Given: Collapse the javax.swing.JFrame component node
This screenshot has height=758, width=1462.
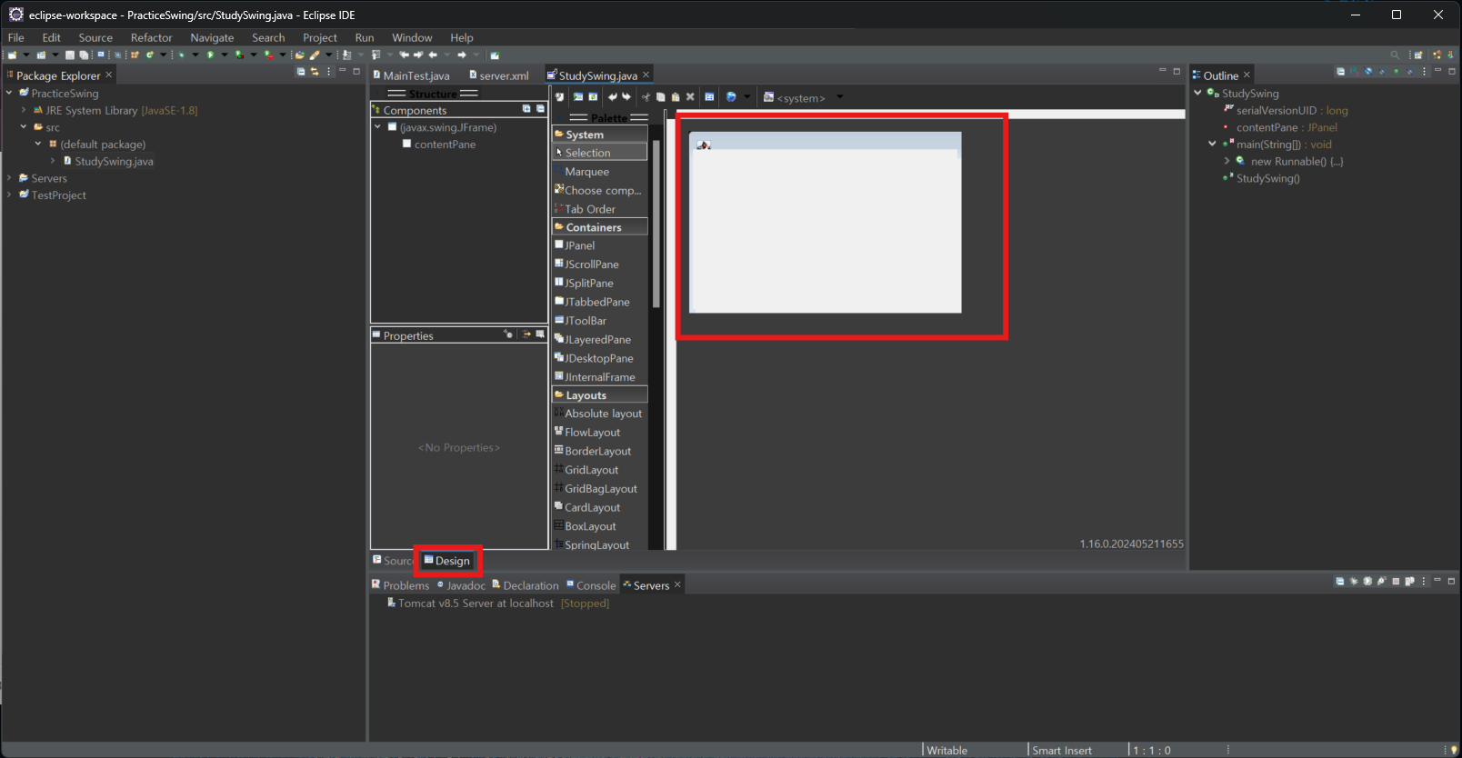Looking at the screenshot, I should (377, 127).
